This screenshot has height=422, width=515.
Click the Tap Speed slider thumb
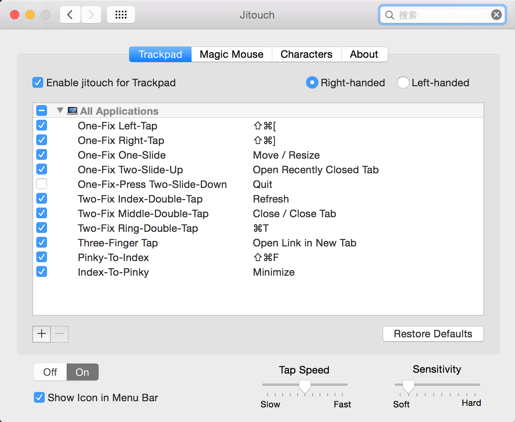pyautogui.click(x=305, y=387)
